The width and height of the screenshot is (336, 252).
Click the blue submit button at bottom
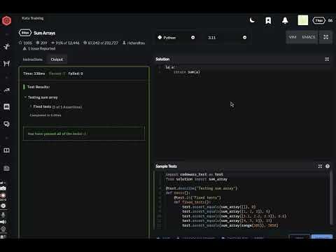point(322,237)
